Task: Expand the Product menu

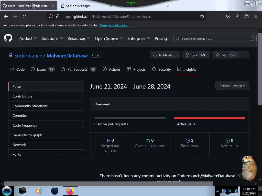Action: click(28, 38)
